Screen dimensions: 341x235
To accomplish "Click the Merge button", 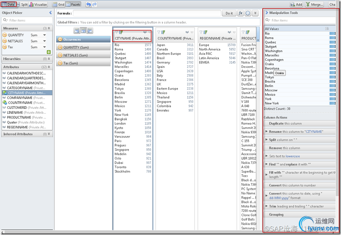I will (x=315, y=5).
